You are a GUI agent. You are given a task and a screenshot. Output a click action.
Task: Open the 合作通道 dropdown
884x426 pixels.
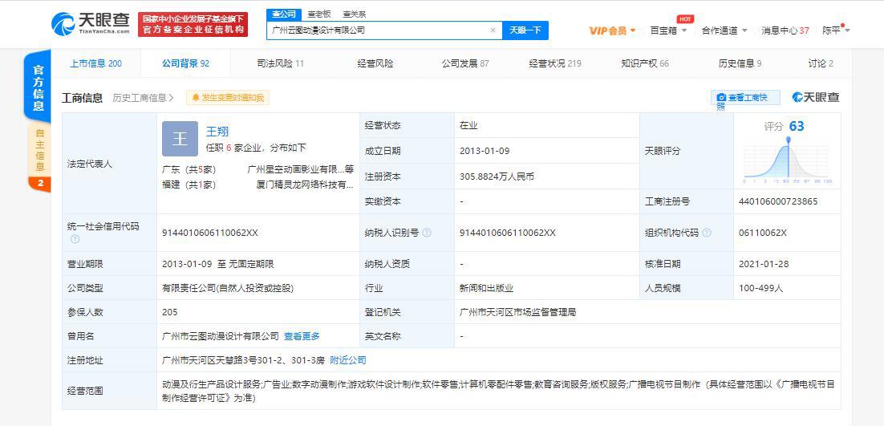724,30
